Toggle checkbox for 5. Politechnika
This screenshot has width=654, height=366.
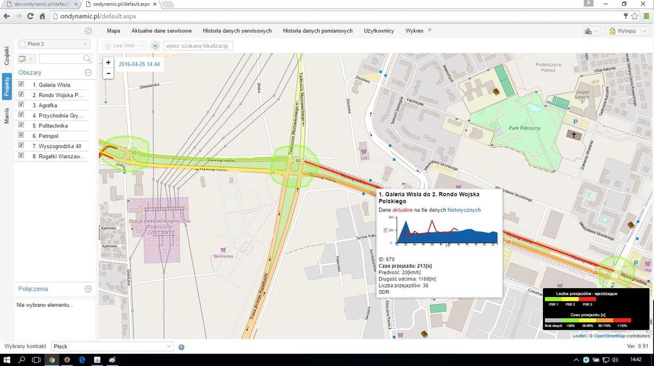tap(21, 125)
